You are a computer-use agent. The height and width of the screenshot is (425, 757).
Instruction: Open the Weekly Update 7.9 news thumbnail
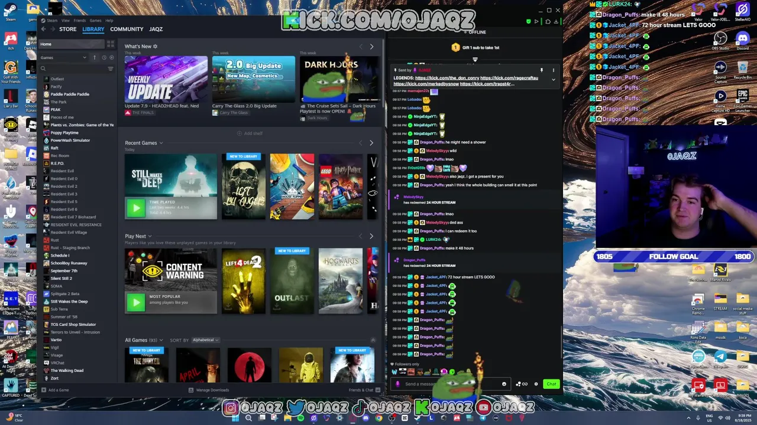tap(166, 79)
